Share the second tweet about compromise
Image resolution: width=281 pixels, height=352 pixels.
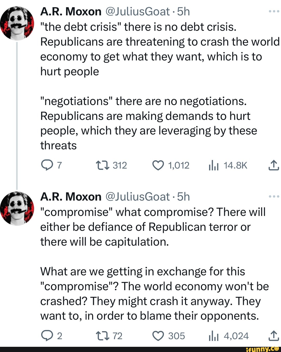273,336
